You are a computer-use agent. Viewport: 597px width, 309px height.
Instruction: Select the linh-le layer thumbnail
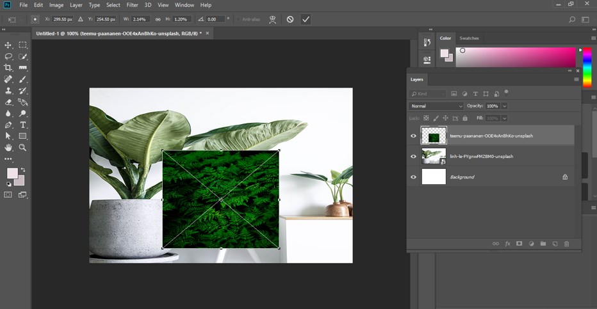(x=433, y=156)
